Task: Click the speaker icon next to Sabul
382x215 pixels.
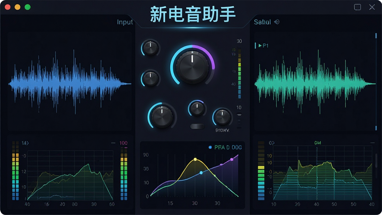Action: pos(276,22)
